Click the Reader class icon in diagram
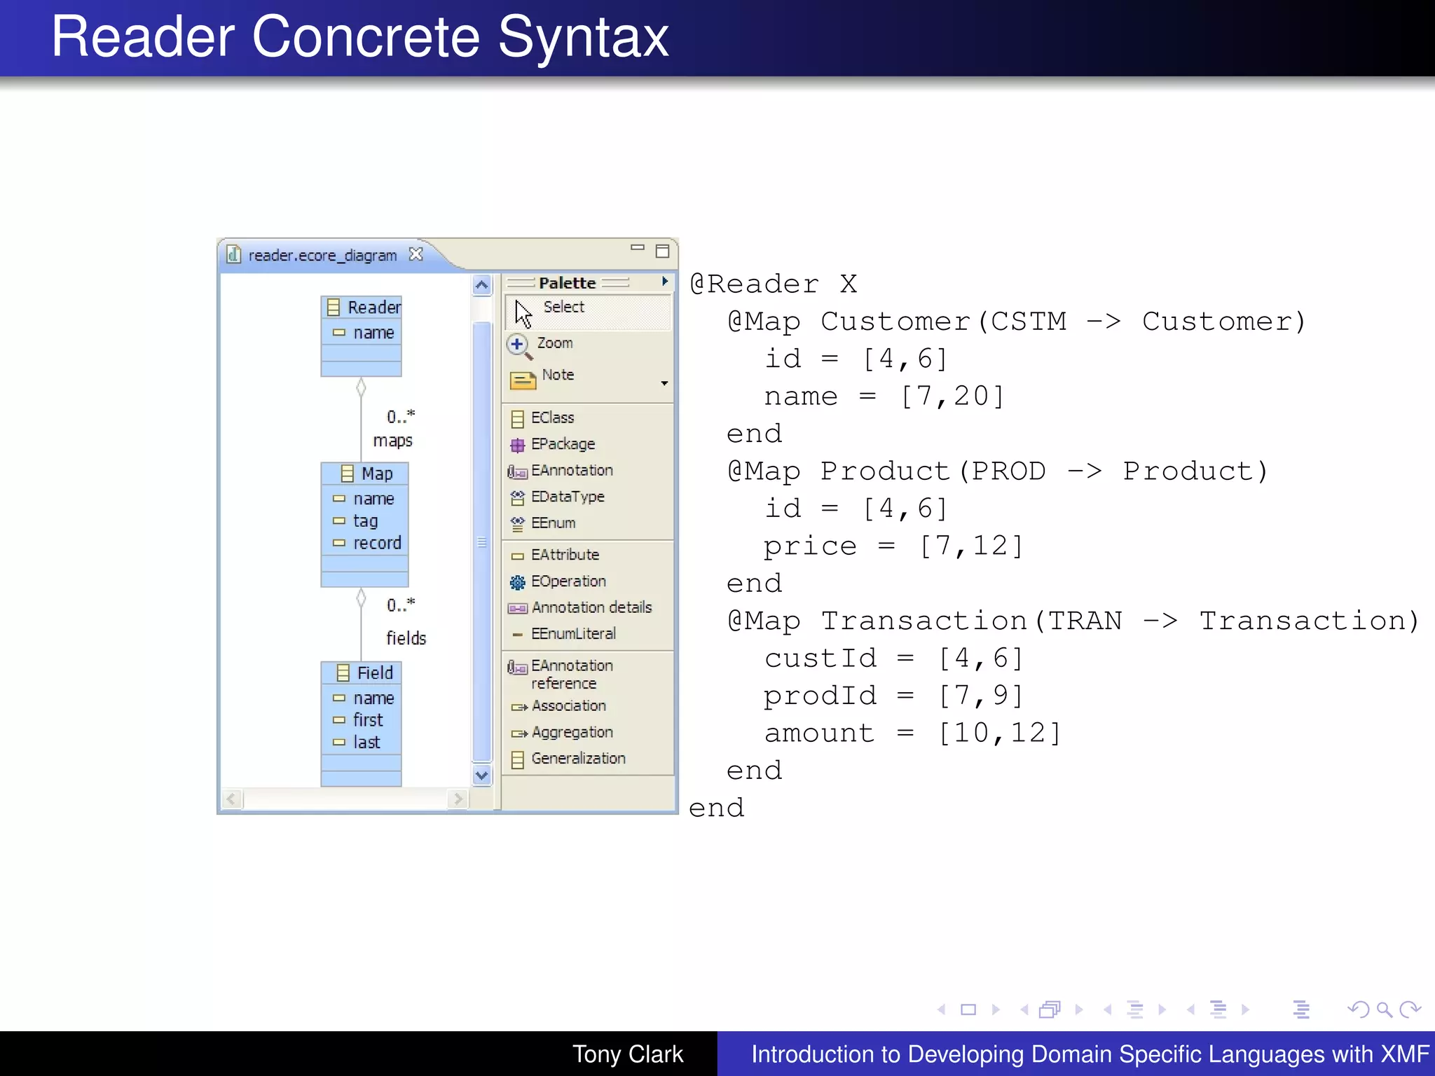Screen dimensions: 1435x1076 [334, 308]
